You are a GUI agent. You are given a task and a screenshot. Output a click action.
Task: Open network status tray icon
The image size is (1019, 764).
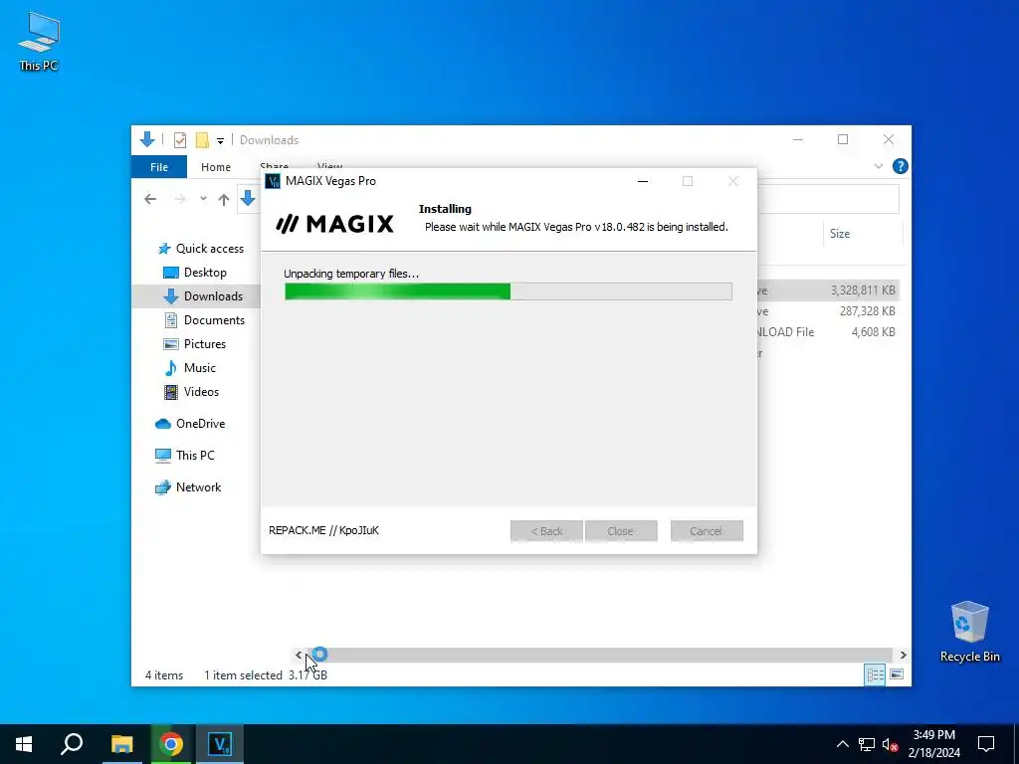[x=867, y=744]
